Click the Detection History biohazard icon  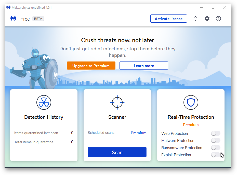pos(44,103)
